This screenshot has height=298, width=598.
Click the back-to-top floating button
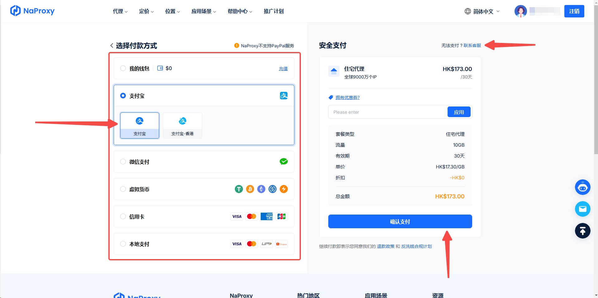coord(582,231)
